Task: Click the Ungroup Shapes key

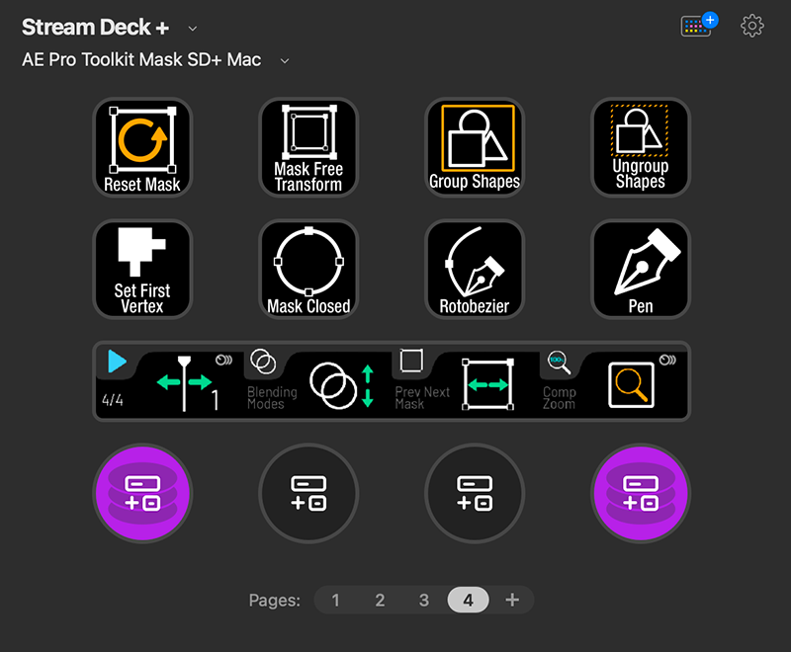Action: [641, 147]
